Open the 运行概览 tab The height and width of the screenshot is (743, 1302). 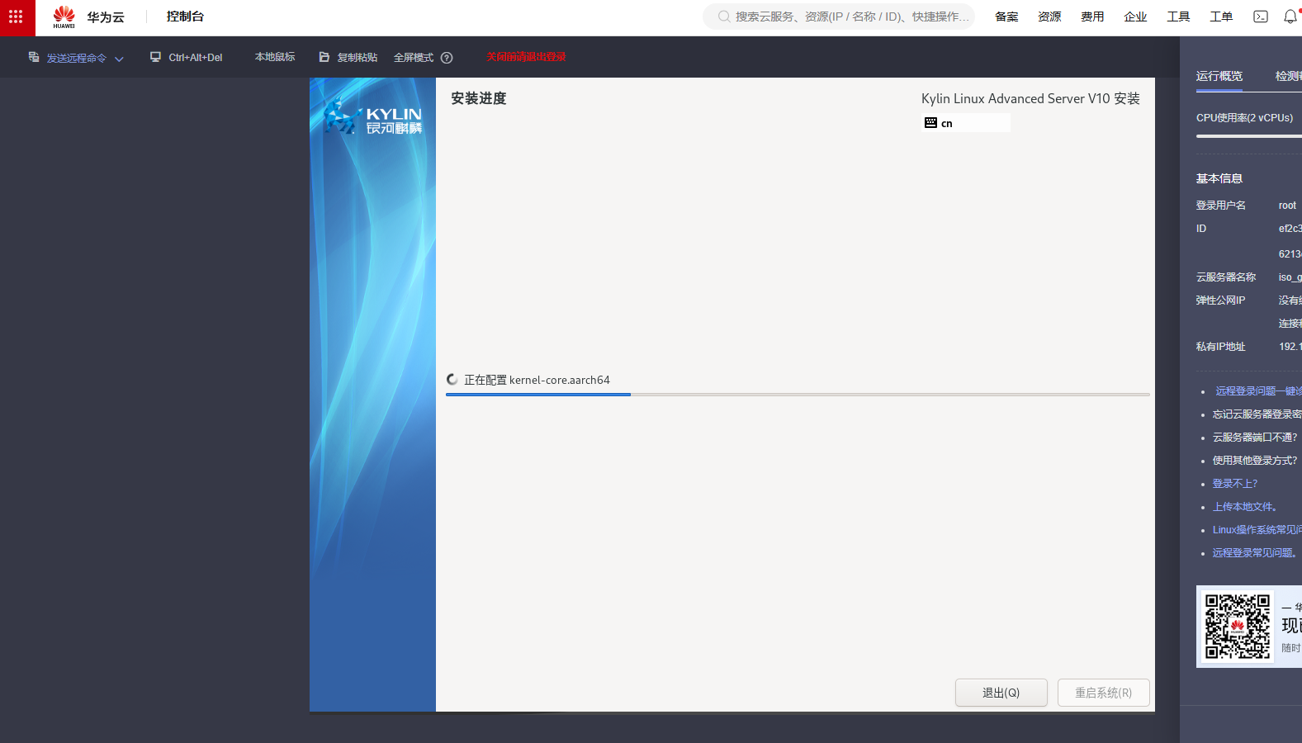click(1219, 76)
